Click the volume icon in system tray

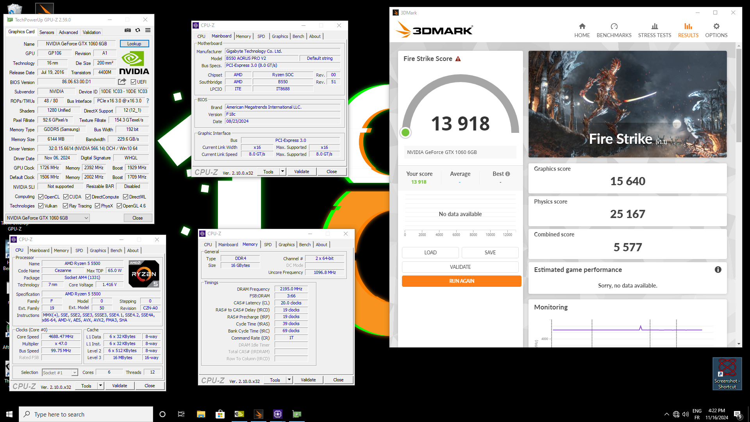pos(686,414)
